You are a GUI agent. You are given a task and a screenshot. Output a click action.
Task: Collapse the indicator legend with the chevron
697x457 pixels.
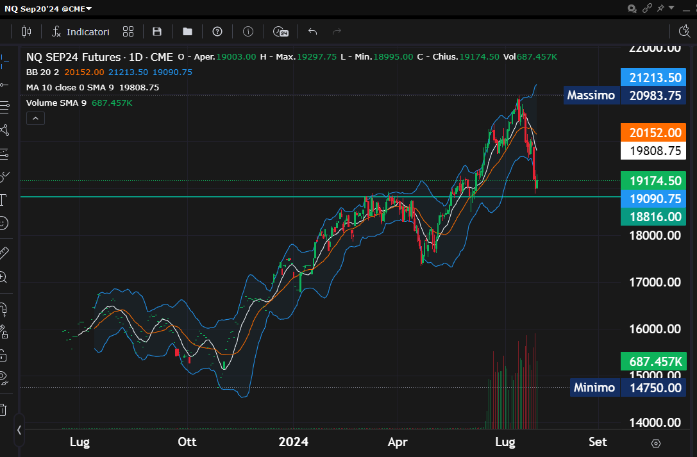[35, 118]
